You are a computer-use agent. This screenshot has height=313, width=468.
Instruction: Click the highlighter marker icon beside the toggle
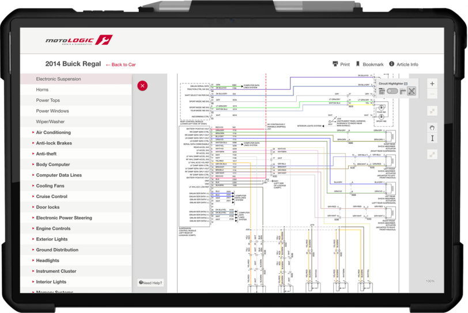pyautogui.click(x=403, y=91)
